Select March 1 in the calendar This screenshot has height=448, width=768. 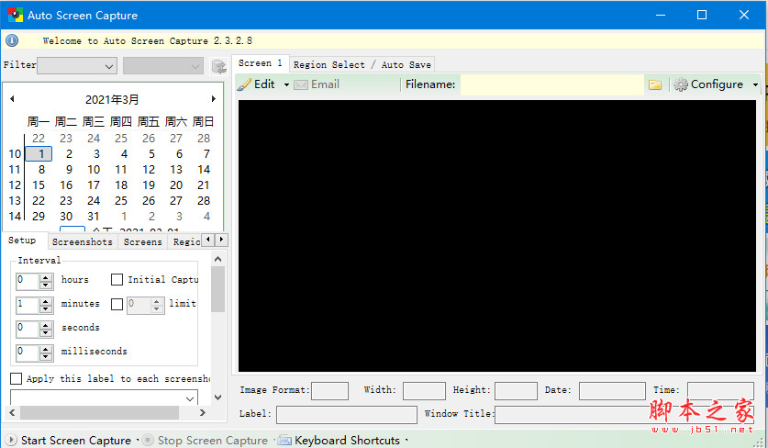pos(39,154)
